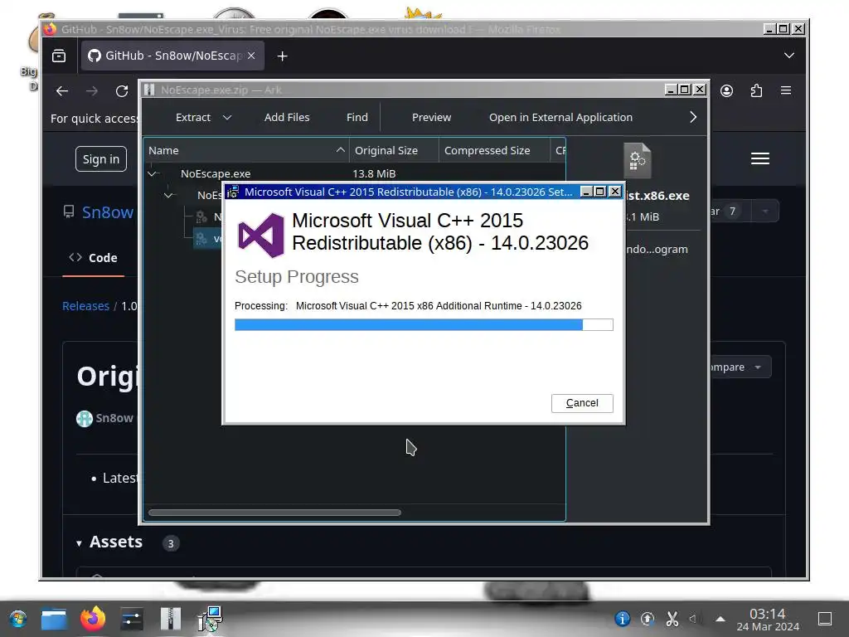Go forward in Firefox
Image resolution: width=849 pixels, height=637 pixels.
[92, 91]
